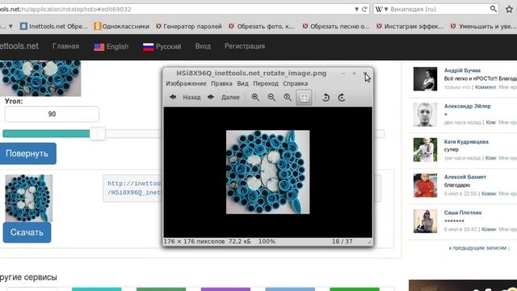This screenshot has height=291, width=517.
Task: Click '18 / 37' counter in status bar
Action: pos(342,242)
